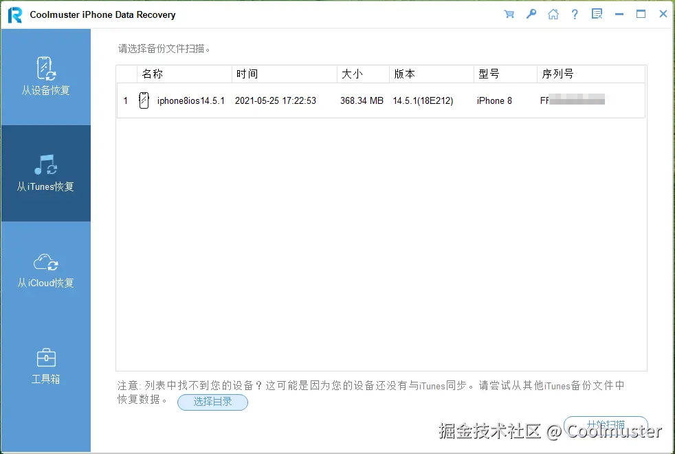The height and width of the screenshot is (454, 675).
Task: Switch to the 从设备恢复 tab
Action: [45, 76]
